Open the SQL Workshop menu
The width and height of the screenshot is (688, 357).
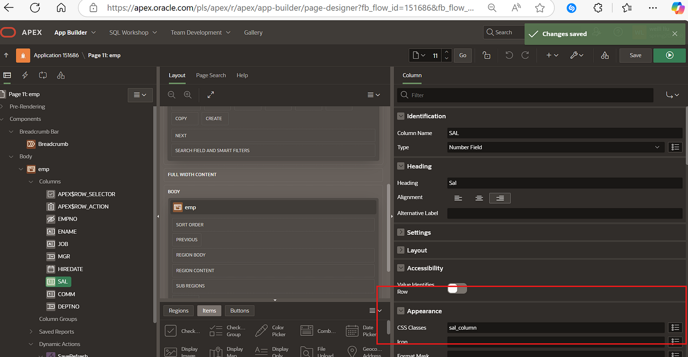tap(133, 32)
